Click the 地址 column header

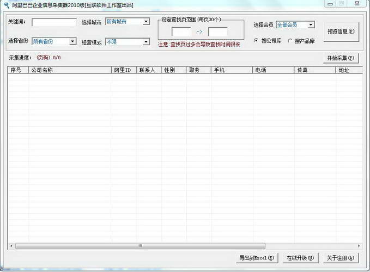pyautogui.click(x=349, y=70)
